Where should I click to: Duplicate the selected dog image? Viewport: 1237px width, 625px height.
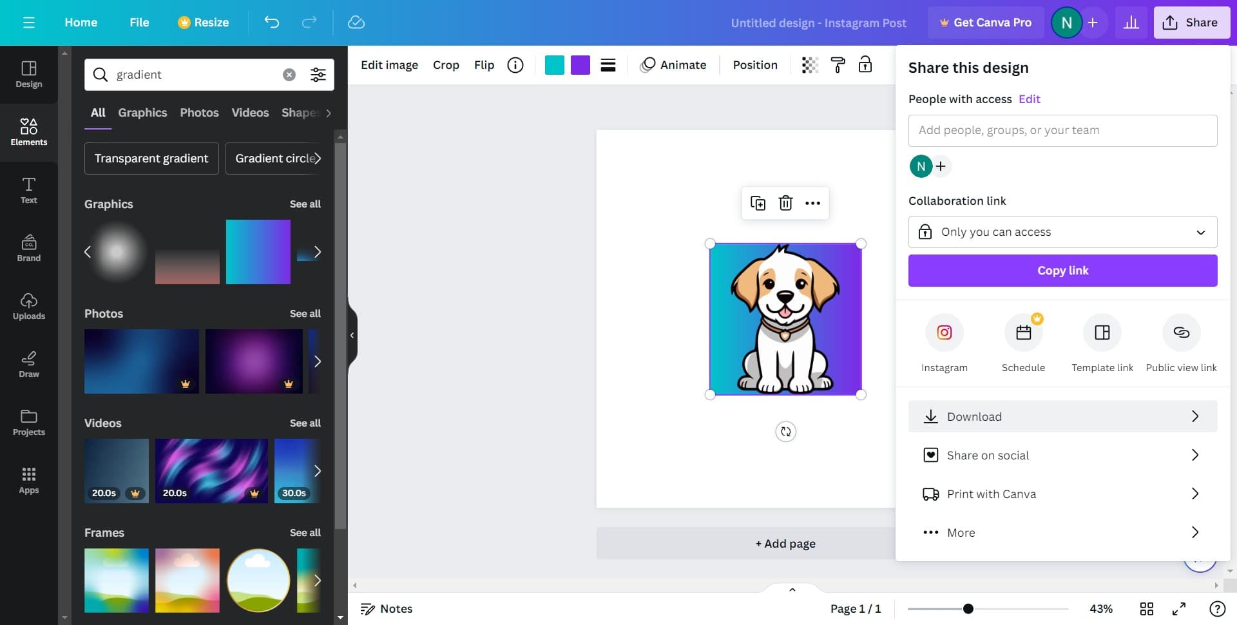(758, 202)
